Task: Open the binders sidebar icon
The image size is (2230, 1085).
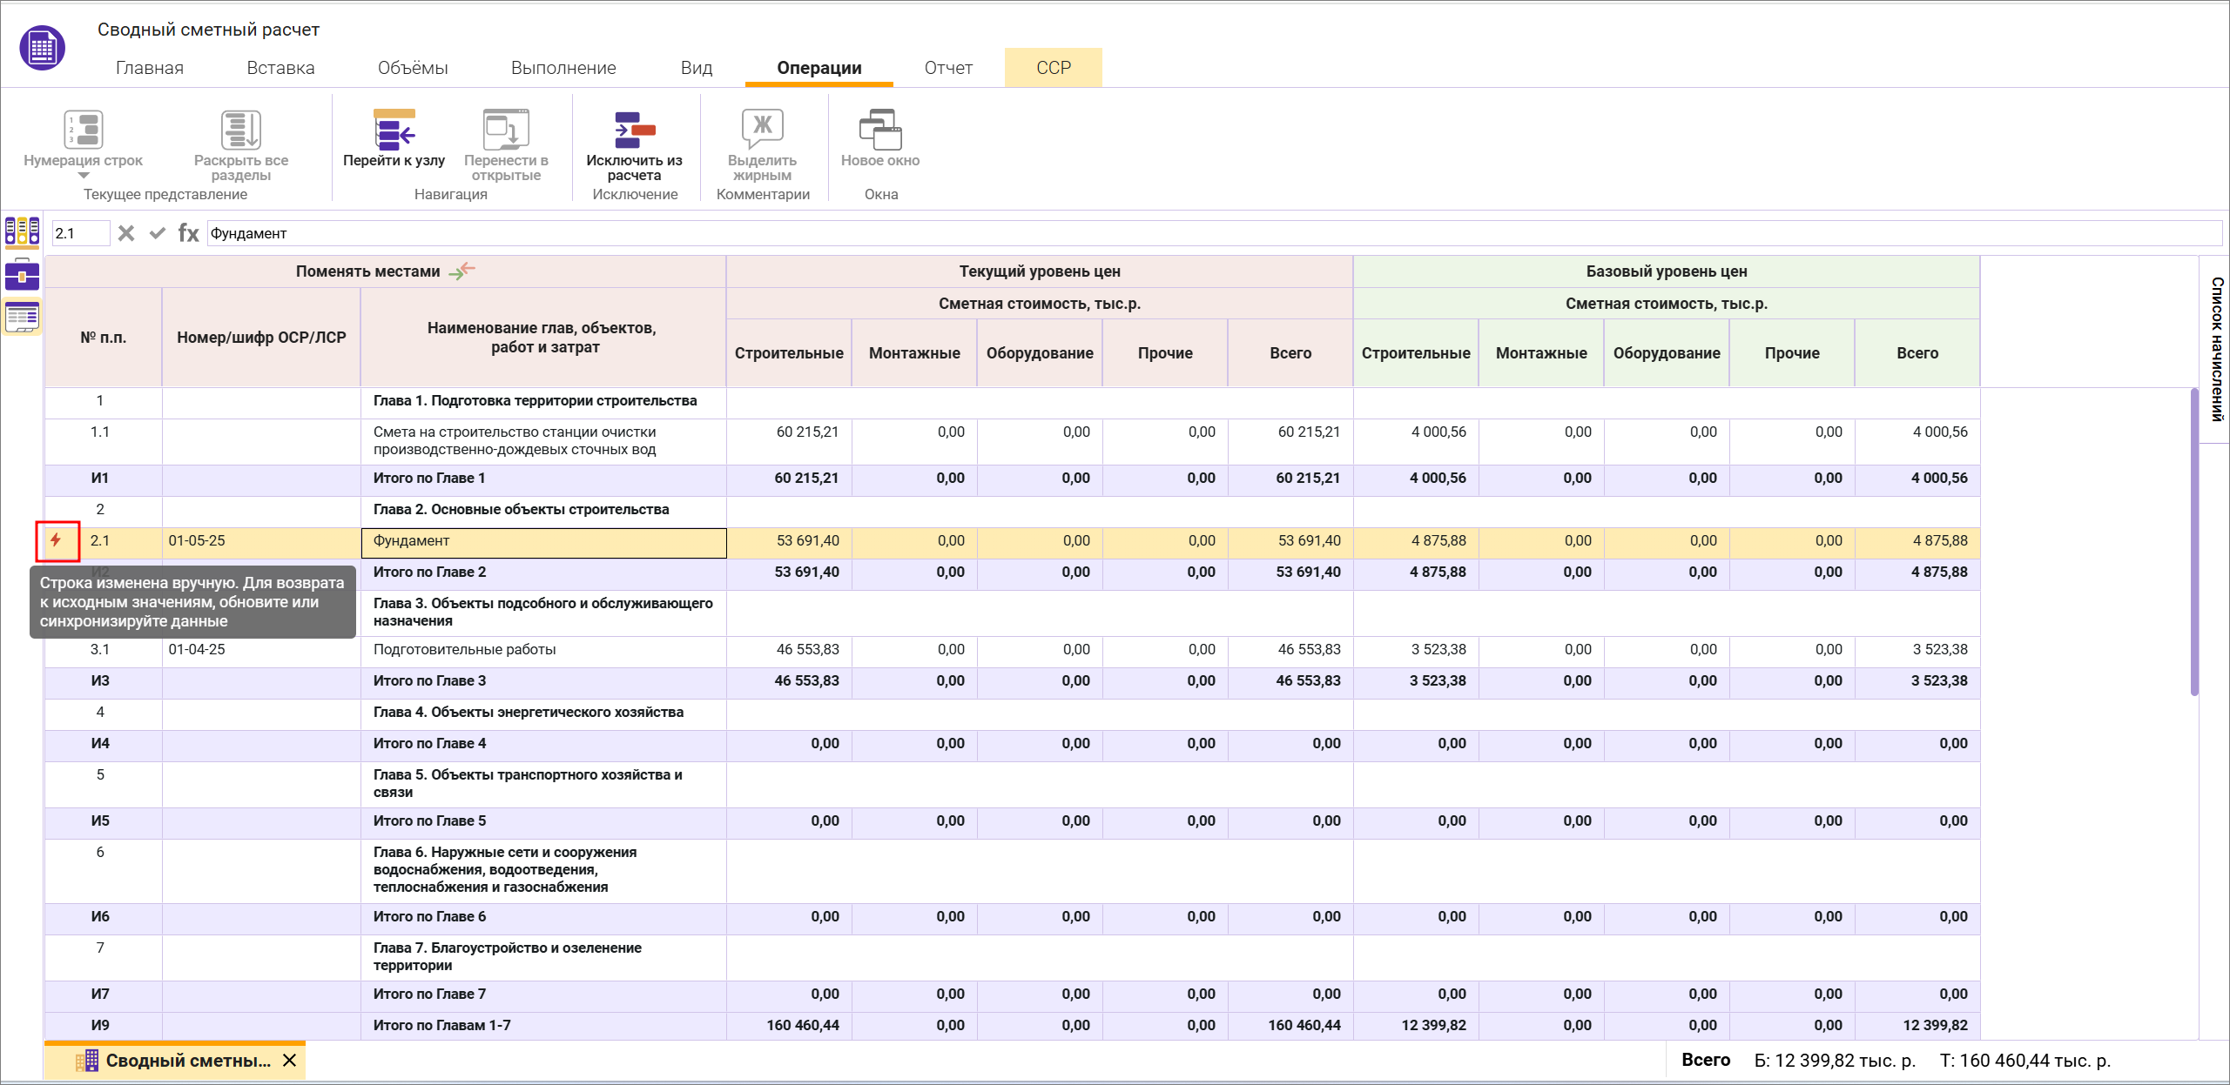Action: click(22, 231)
